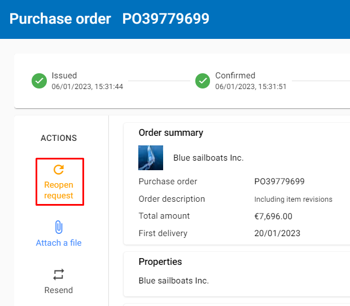The height and width of the screenshot is (306, 350).
Task: Click the Purchase order PO39779699 page title
Action: (x=110, y=19)
